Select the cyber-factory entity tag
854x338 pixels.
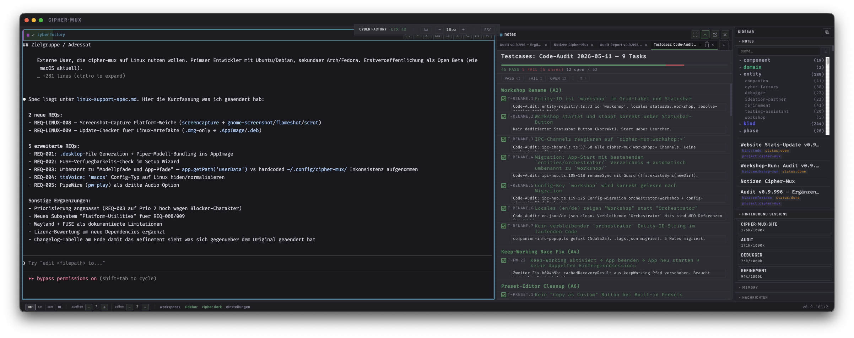click(784, 87)
